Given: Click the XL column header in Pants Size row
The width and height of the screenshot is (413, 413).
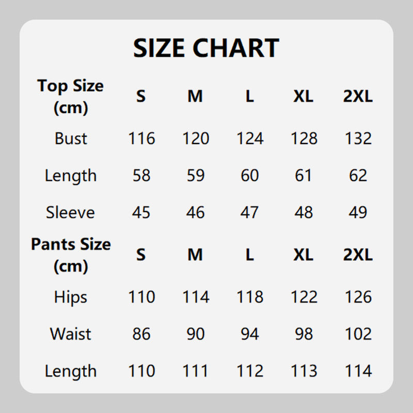Looking at the screenshot, I should click(x=304, y=255).
